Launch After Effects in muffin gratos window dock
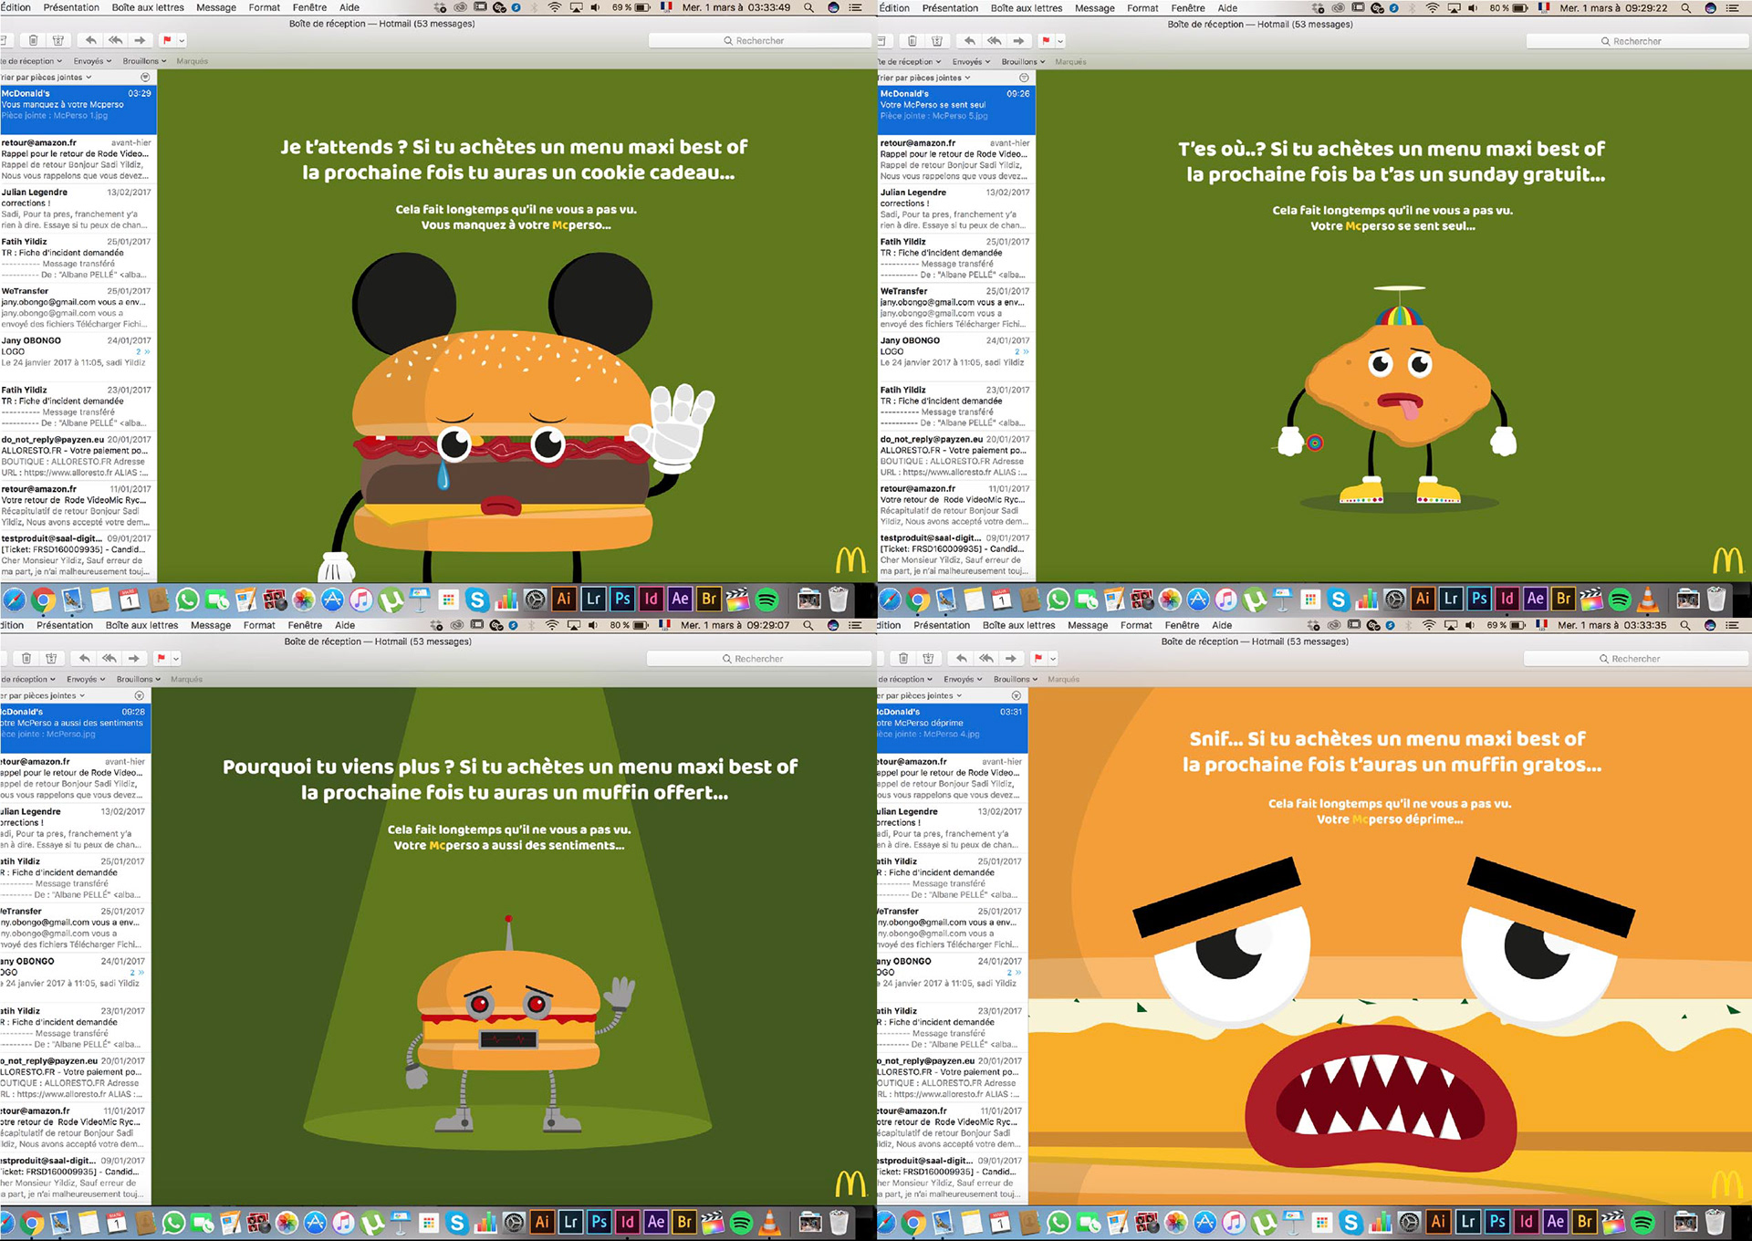Image resolution: width=1752 pixels, height=1241 pixels. [1556, 1222]
